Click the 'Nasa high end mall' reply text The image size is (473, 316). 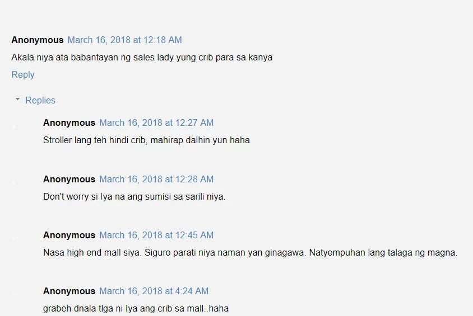tap(250, 252)
